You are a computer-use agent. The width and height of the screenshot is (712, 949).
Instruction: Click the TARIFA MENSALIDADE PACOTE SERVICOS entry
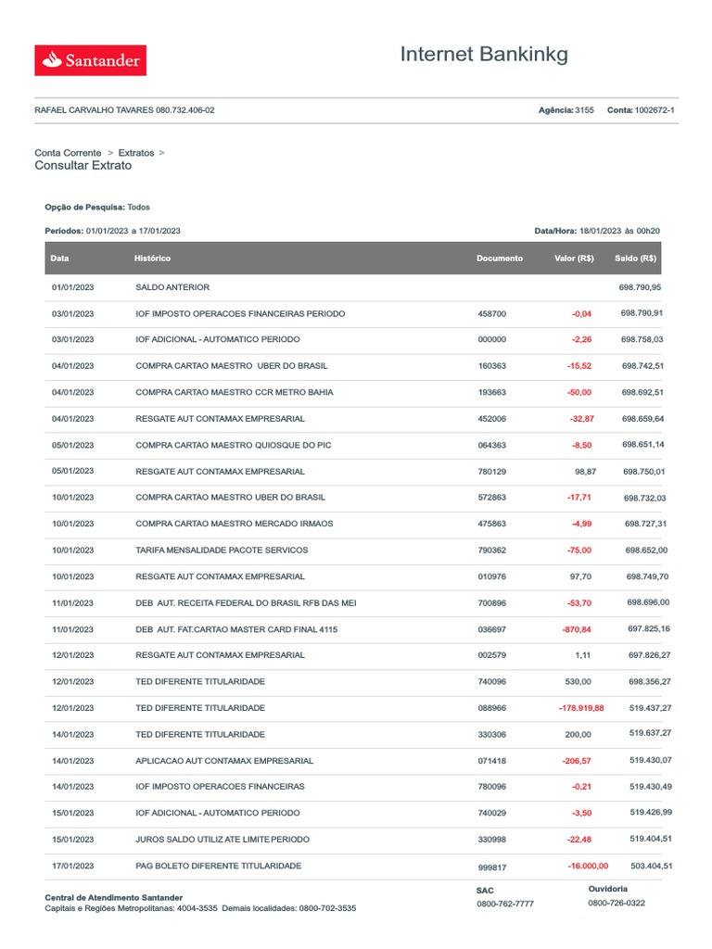click(x=222, y=550)
